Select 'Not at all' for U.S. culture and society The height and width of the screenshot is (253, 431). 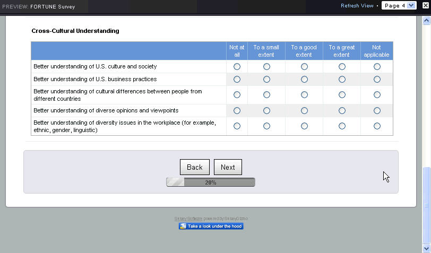pyautogui.click(x=237, y=67)
